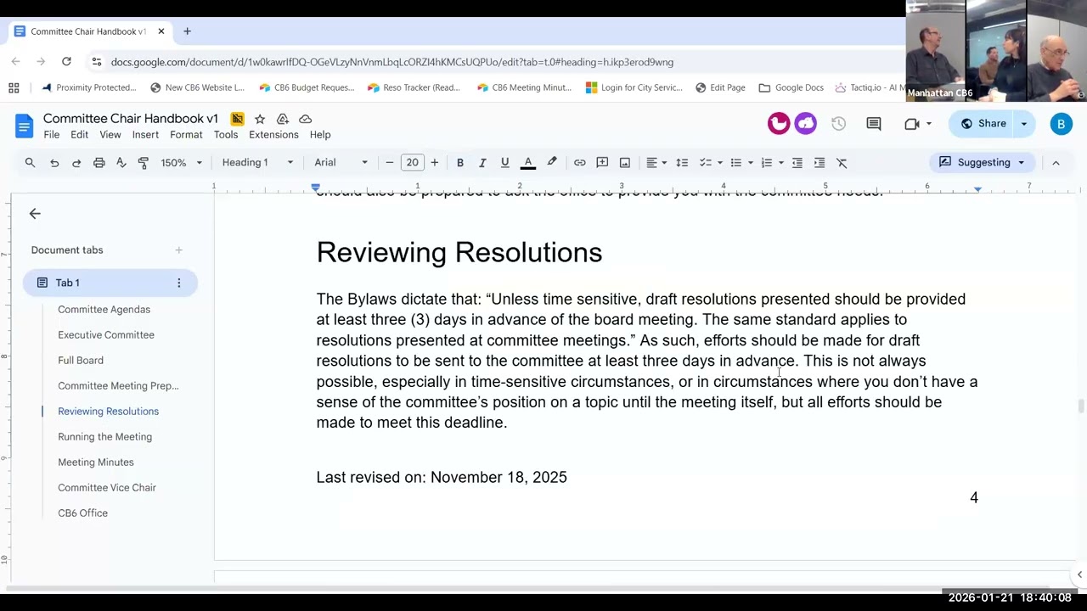
Task: Jump to Executive Committee heading
Action: [106, 335]
